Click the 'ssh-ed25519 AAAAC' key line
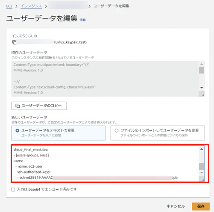Image resolution: width=214 pixels, height=212 pixels. point(97,178)
